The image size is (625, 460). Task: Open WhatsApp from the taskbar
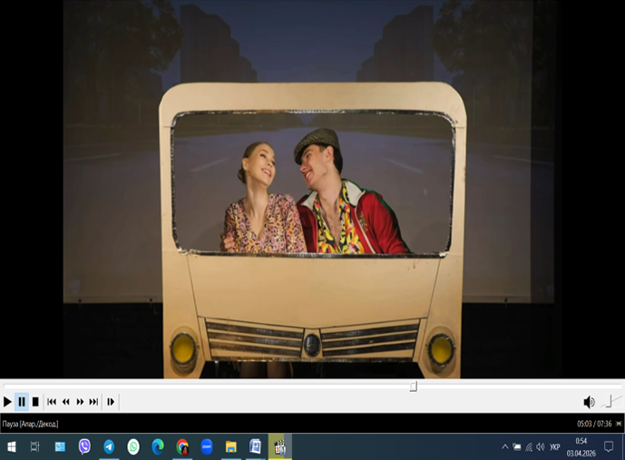133,446
